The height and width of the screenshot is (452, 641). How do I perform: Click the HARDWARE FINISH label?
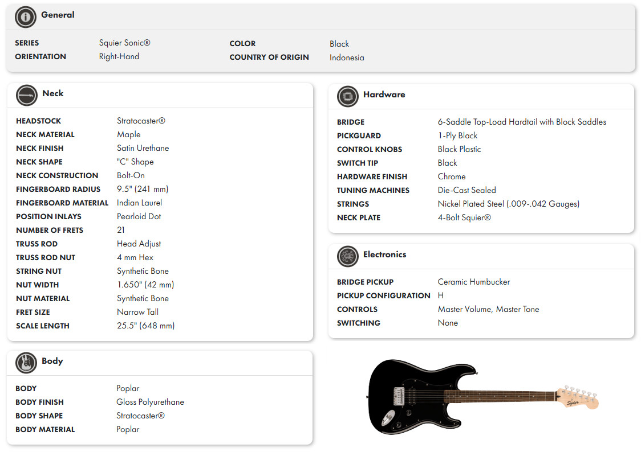coord(372,176)
